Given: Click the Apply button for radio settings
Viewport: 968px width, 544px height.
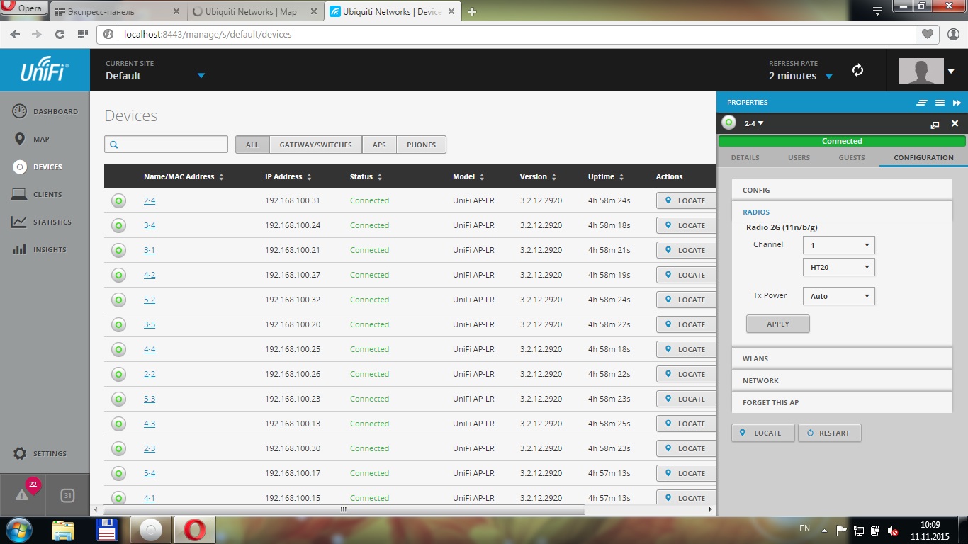Looking at the screenshot, I should click(x=777, y=324).
